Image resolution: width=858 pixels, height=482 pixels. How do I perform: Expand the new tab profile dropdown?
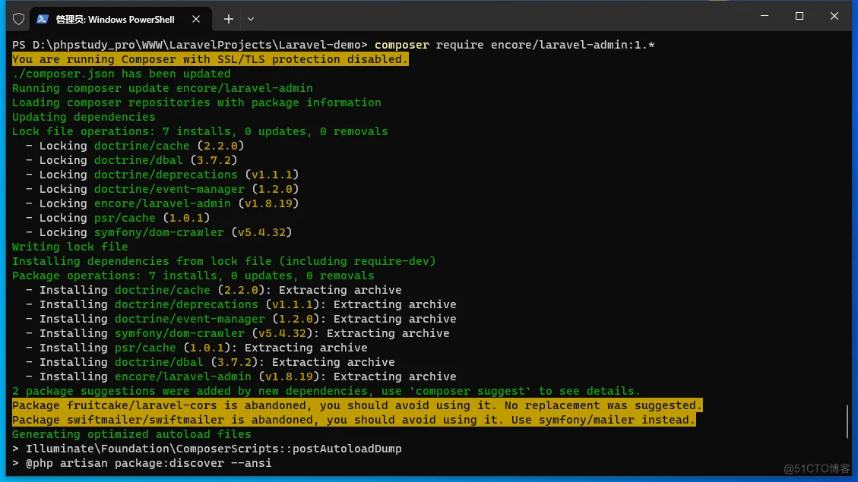pos(251,19)
